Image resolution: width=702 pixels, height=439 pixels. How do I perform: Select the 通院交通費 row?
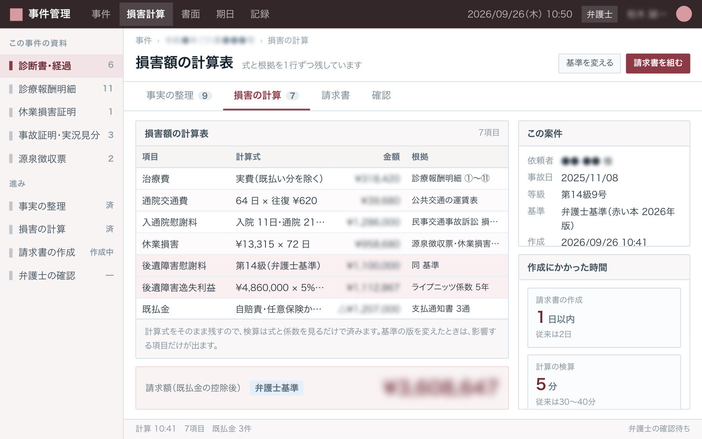(x=322, y=201)
